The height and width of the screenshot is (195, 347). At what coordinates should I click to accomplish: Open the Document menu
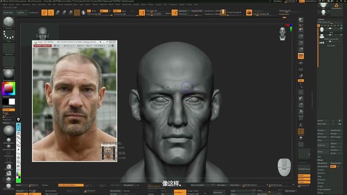[x=26, y=4]
